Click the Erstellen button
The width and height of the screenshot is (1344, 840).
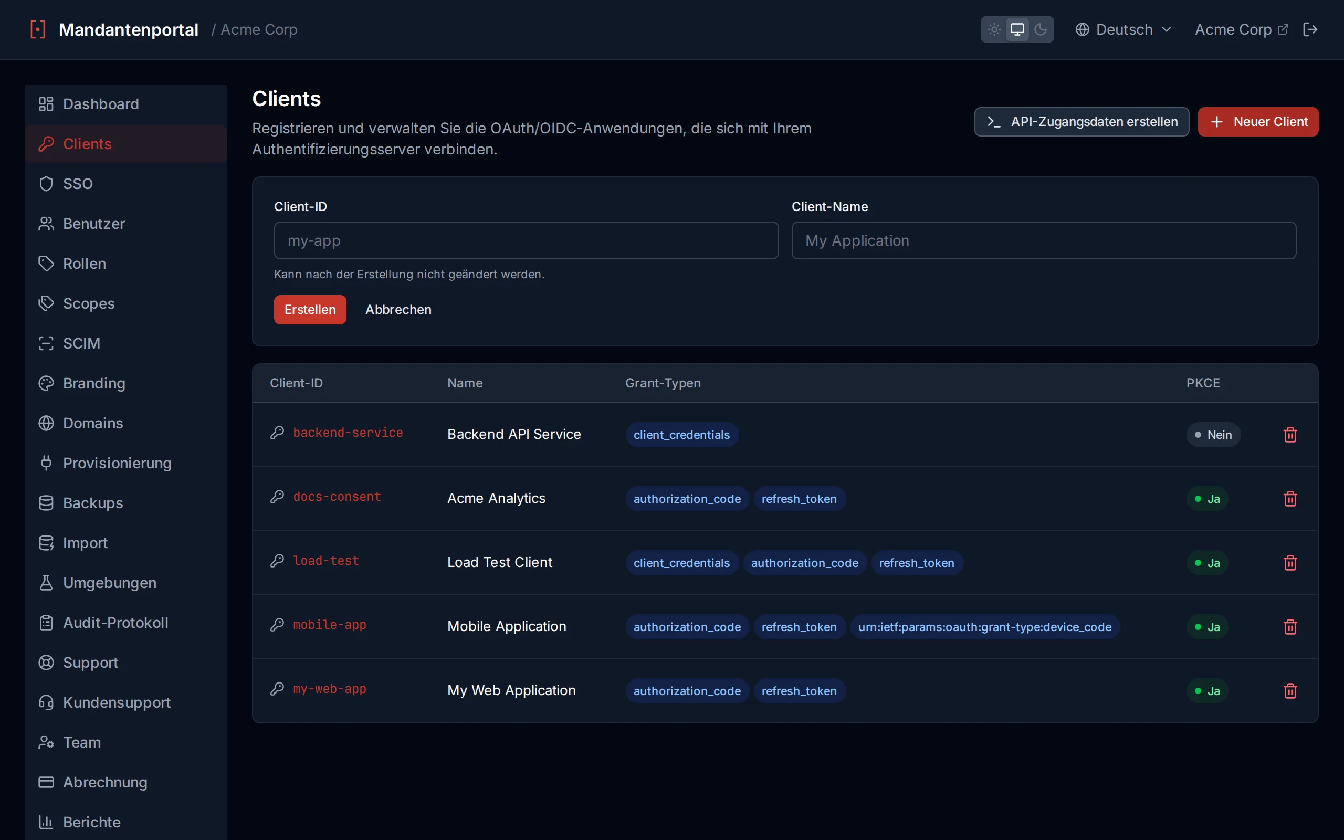pyautogui.click(x=310, y=309)
